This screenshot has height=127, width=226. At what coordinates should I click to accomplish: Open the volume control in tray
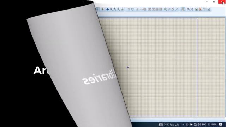tap(199, 125)
